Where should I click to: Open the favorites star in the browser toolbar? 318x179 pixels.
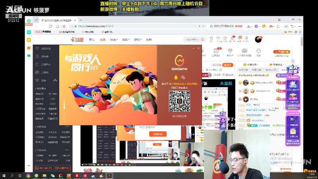(x=64, y=26)
